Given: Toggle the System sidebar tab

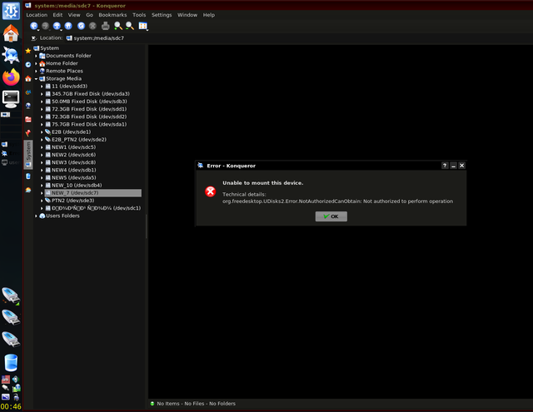Looking at the screenshot, I should point(28,155).
